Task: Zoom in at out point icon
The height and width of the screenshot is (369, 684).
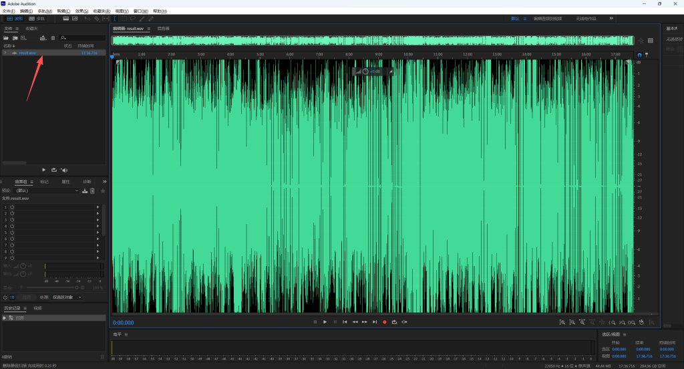Action: tap(622, 322)
